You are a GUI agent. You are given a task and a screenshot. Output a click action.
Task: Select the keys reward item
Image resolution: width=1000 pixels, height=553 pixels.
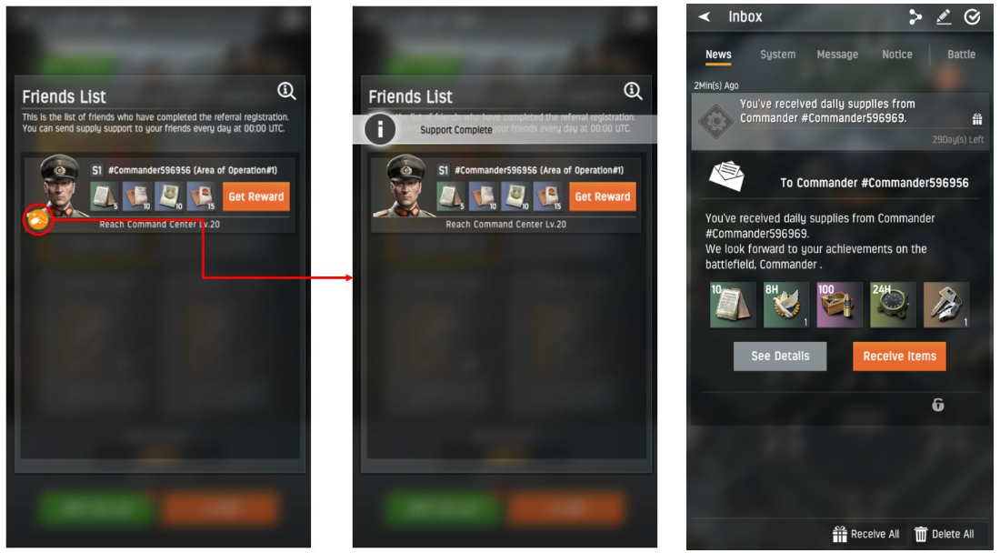tap(946, 305)
